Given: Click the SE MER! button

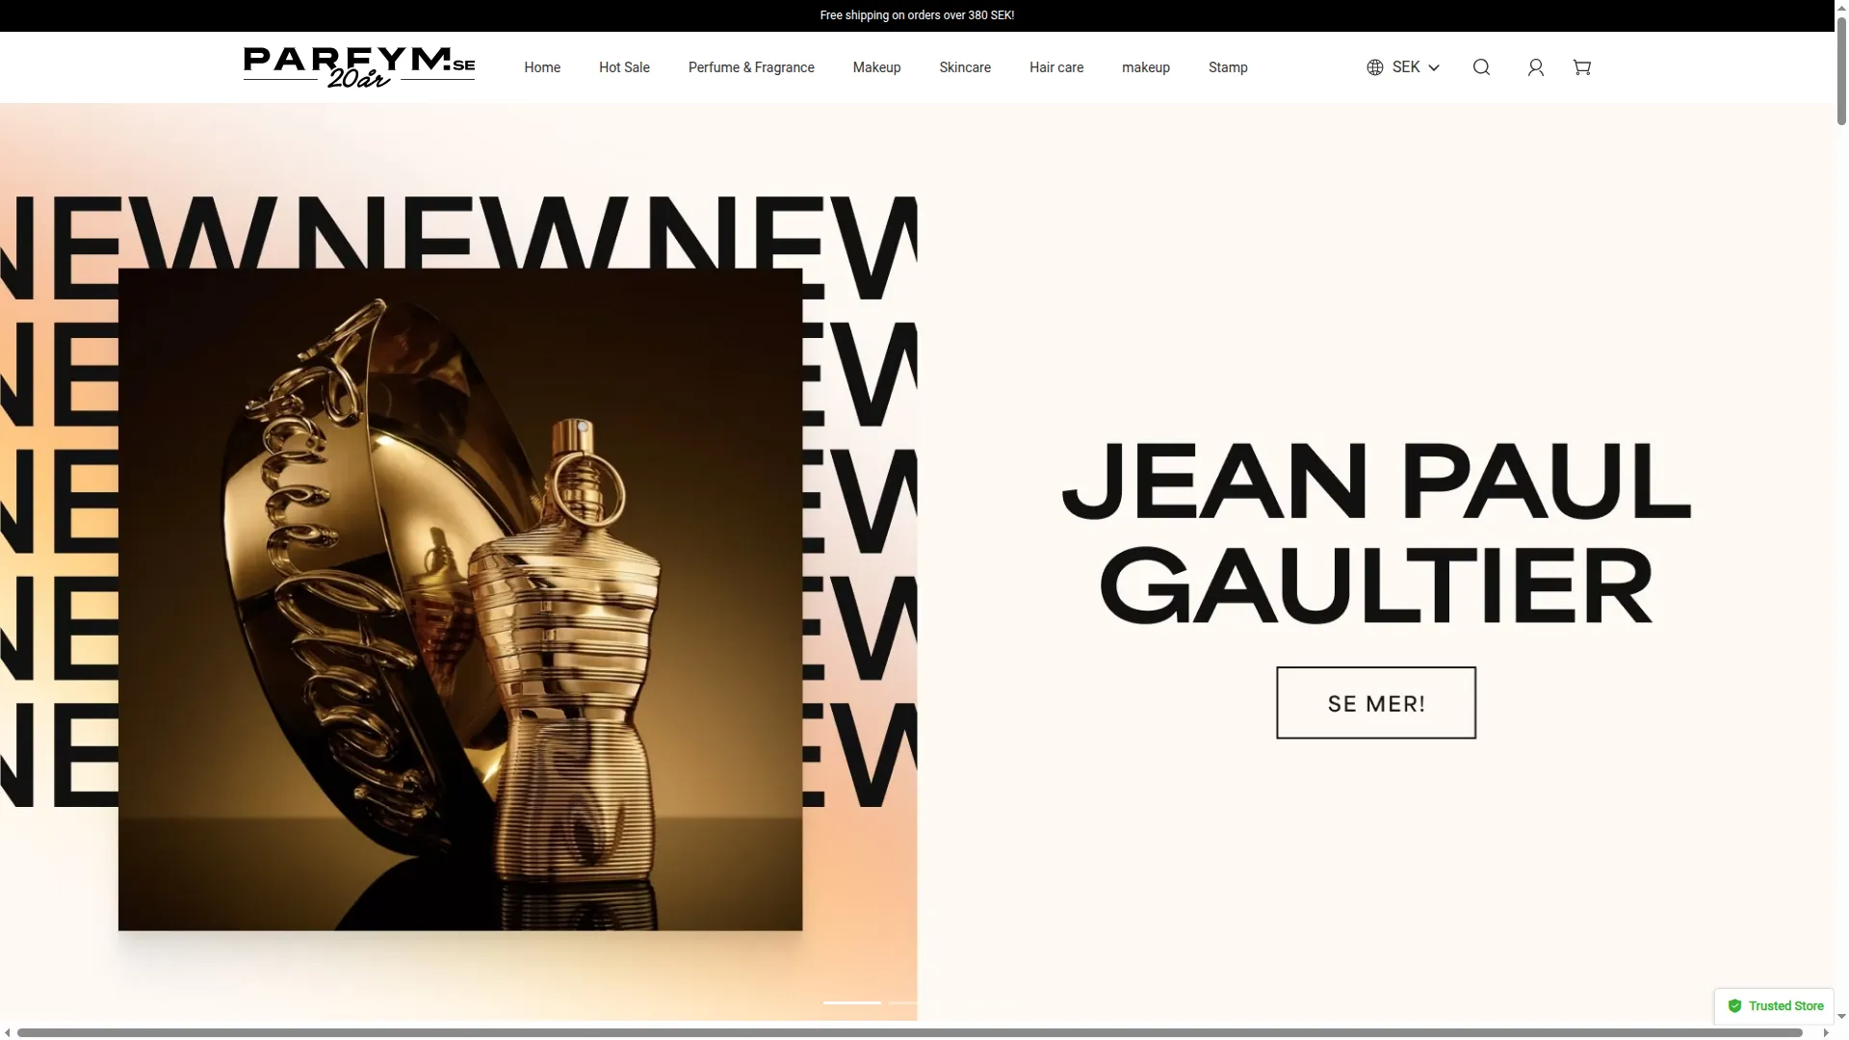Looking at the screenshot, I should tap(1376, 703).
